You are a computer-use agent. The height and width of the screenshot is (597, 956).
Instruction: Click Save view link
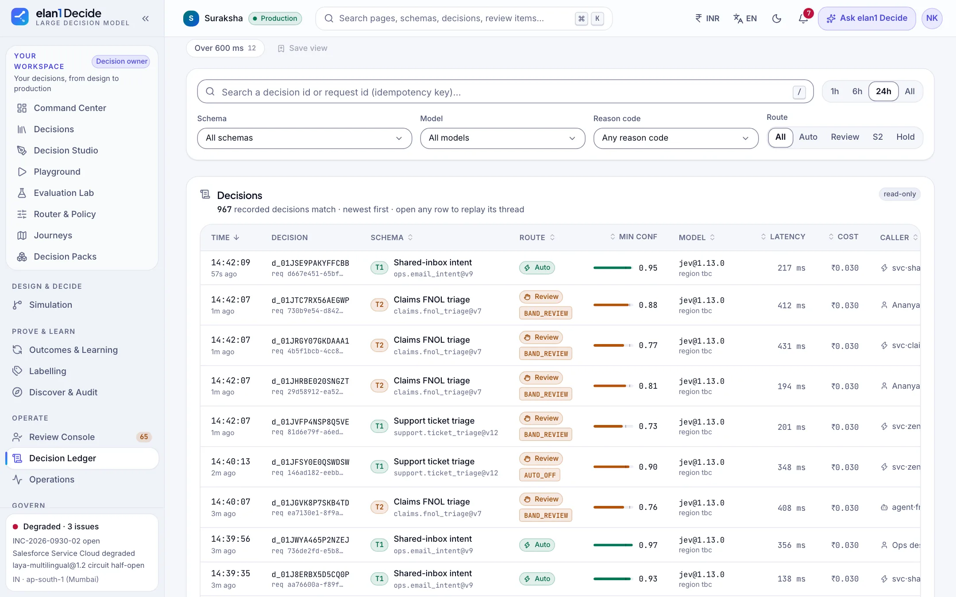(x=303, y=49)
